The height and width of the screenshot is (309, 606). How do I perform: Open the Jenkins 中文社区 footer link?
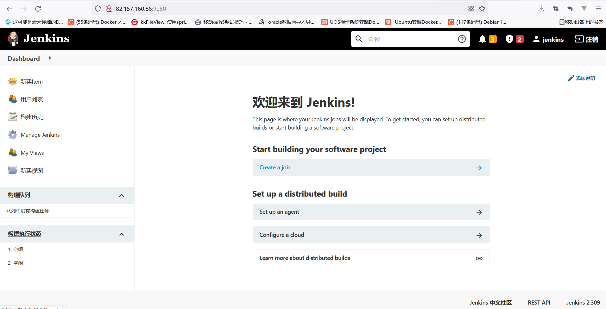(x=490, y=303)
